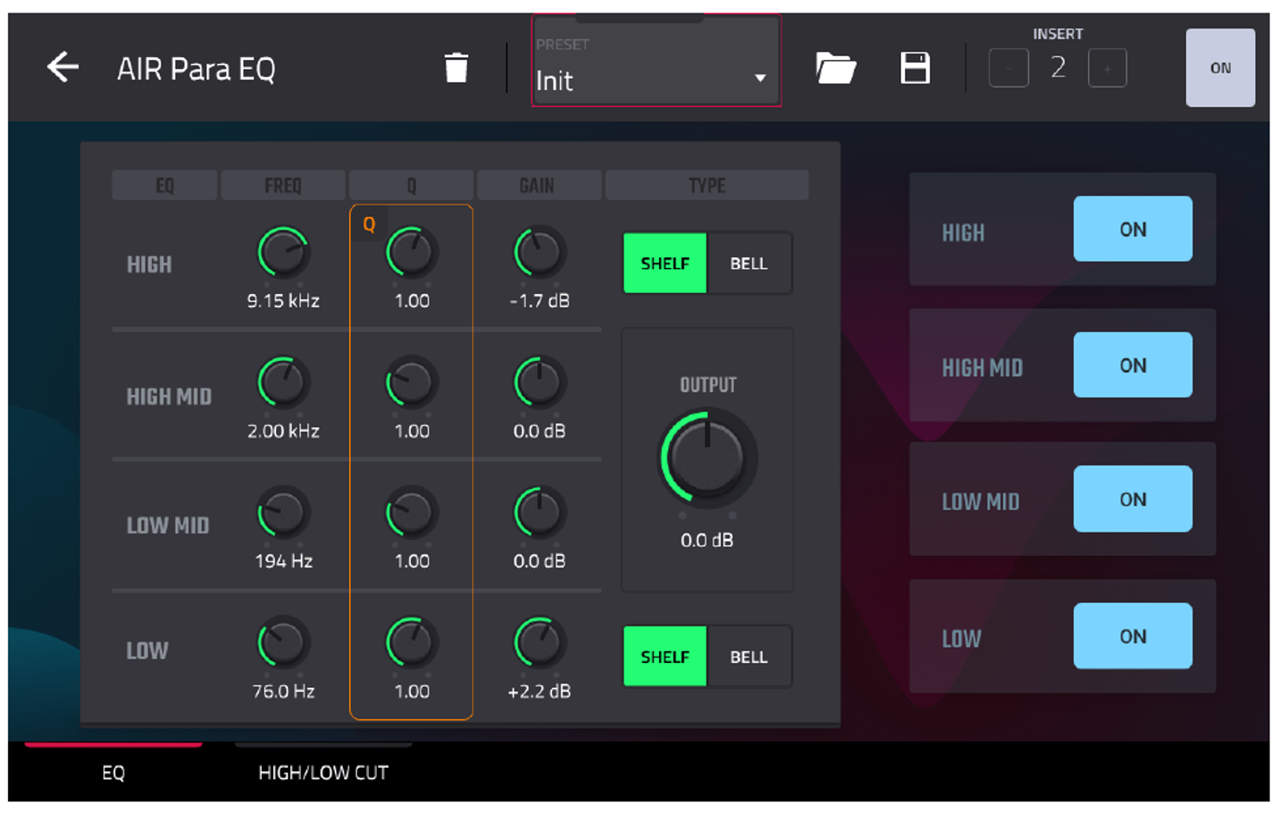
Task: Click the AIR Para EQ title
Action: pos(197,69)
